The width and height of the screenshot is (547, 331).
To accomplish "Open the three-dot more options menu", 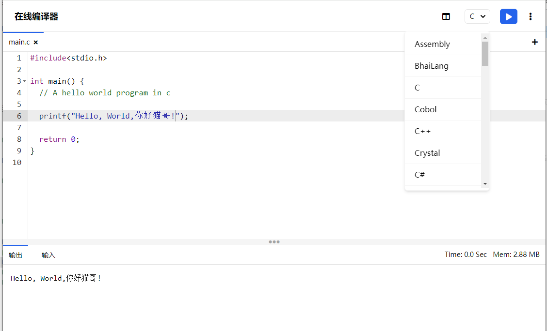I will pos(531,16).
